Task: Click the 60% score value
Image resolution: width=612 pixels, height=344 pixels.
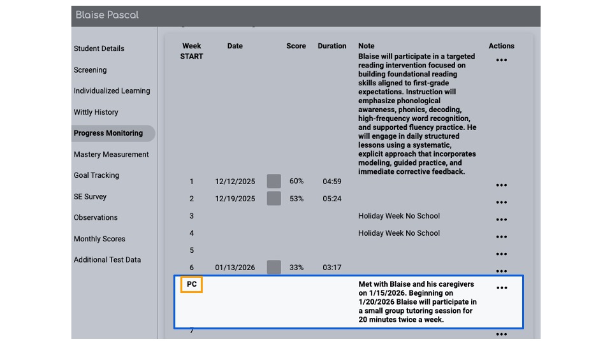Action: (296, 181)
